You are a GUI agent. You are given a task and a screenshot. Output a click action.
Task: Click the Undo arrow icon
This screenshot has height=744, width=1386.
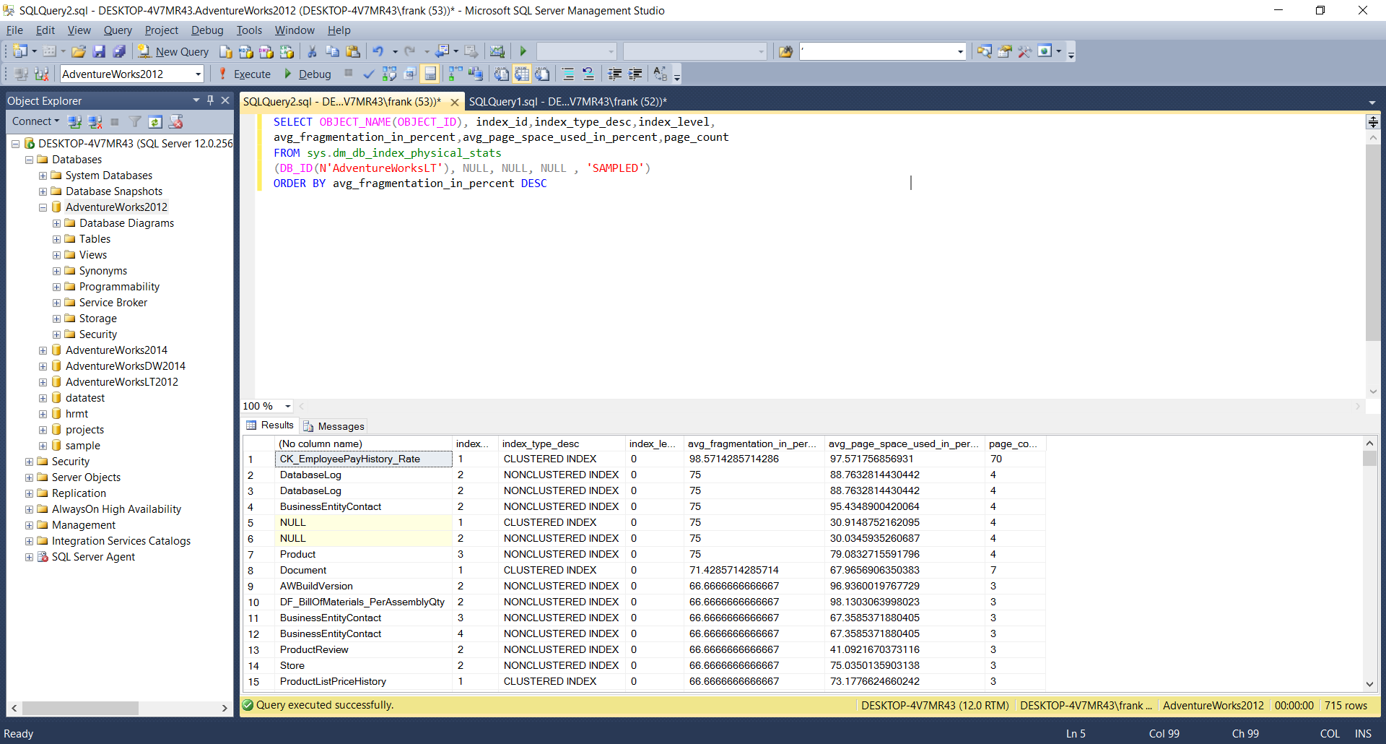click(378, 51)
